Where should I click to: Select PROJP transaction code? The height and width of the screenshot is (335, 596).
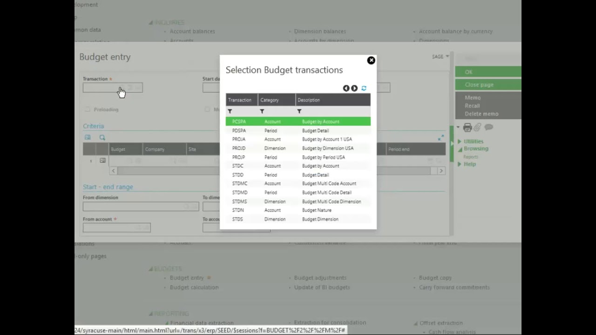238,157
